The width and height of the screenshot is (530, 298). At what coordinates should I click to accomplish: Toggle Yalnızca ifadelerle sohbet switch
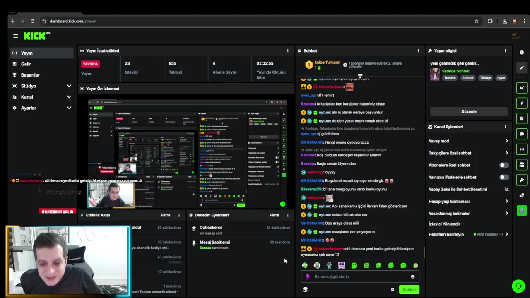tap(504, 177)
